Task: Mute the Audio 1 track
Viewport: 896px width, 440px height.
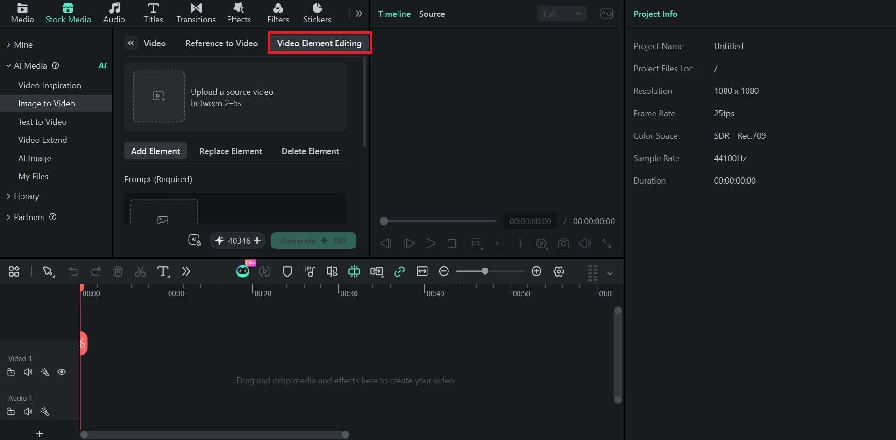Action: coord(28,412)
